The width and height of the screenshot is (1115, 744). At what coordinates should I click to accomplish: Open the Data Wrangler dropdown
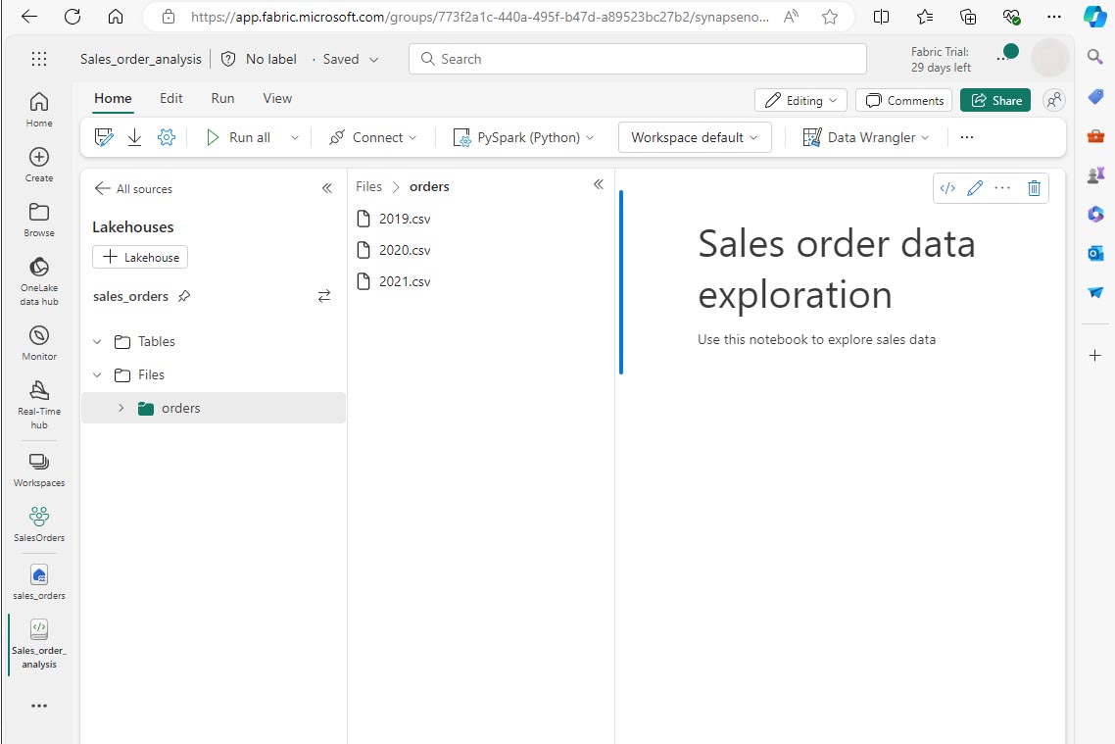point(866,137)
